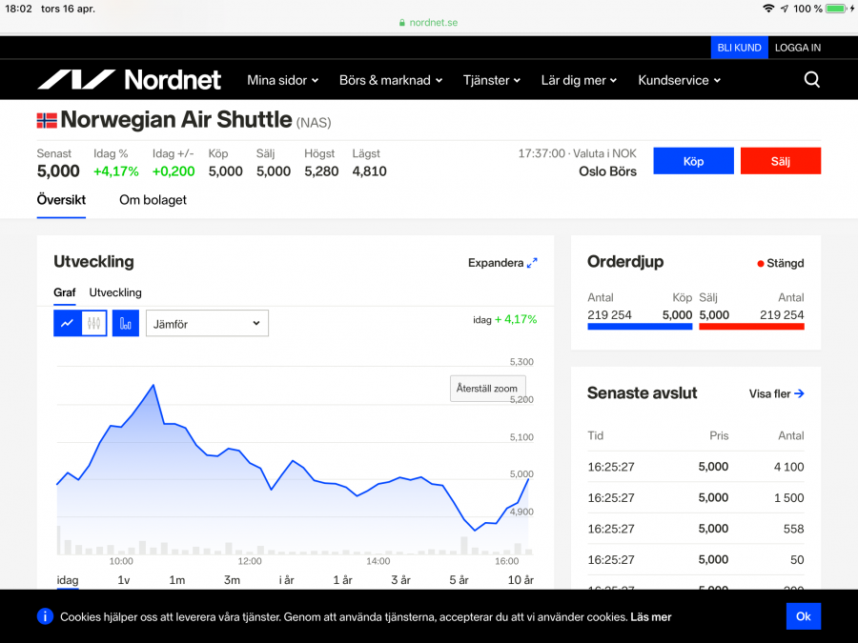Toggle the volume bars chart icon
Screen dimensions: 858x643
pyautogui.click(x=126, y=324)
